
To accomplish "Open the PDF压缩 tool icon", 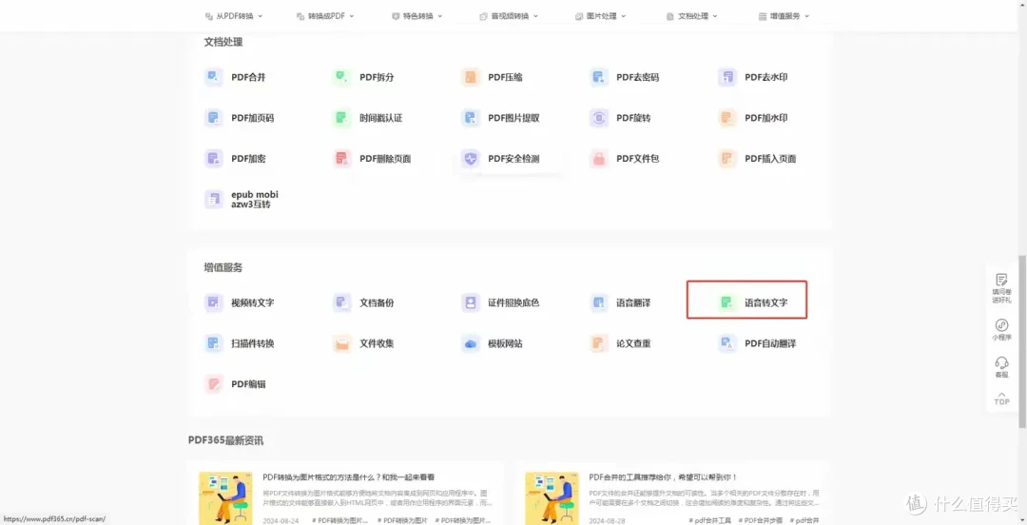I will 471,77.
